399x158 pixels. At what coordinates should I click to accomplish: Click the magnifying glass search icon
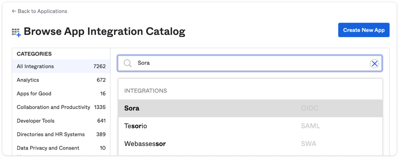click(127, 63)
